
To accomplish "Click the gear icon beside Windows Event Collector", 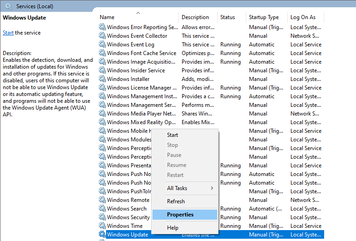I will 102,35.
